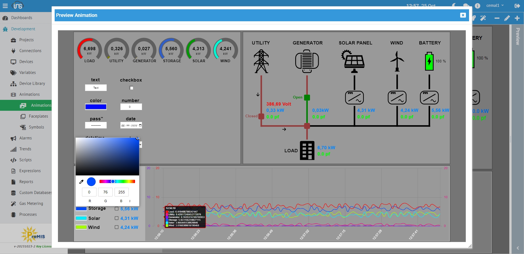Pick a color with the eyedropper tool
The height and width of the screenshot is (254, 524).
coord(81,182)
